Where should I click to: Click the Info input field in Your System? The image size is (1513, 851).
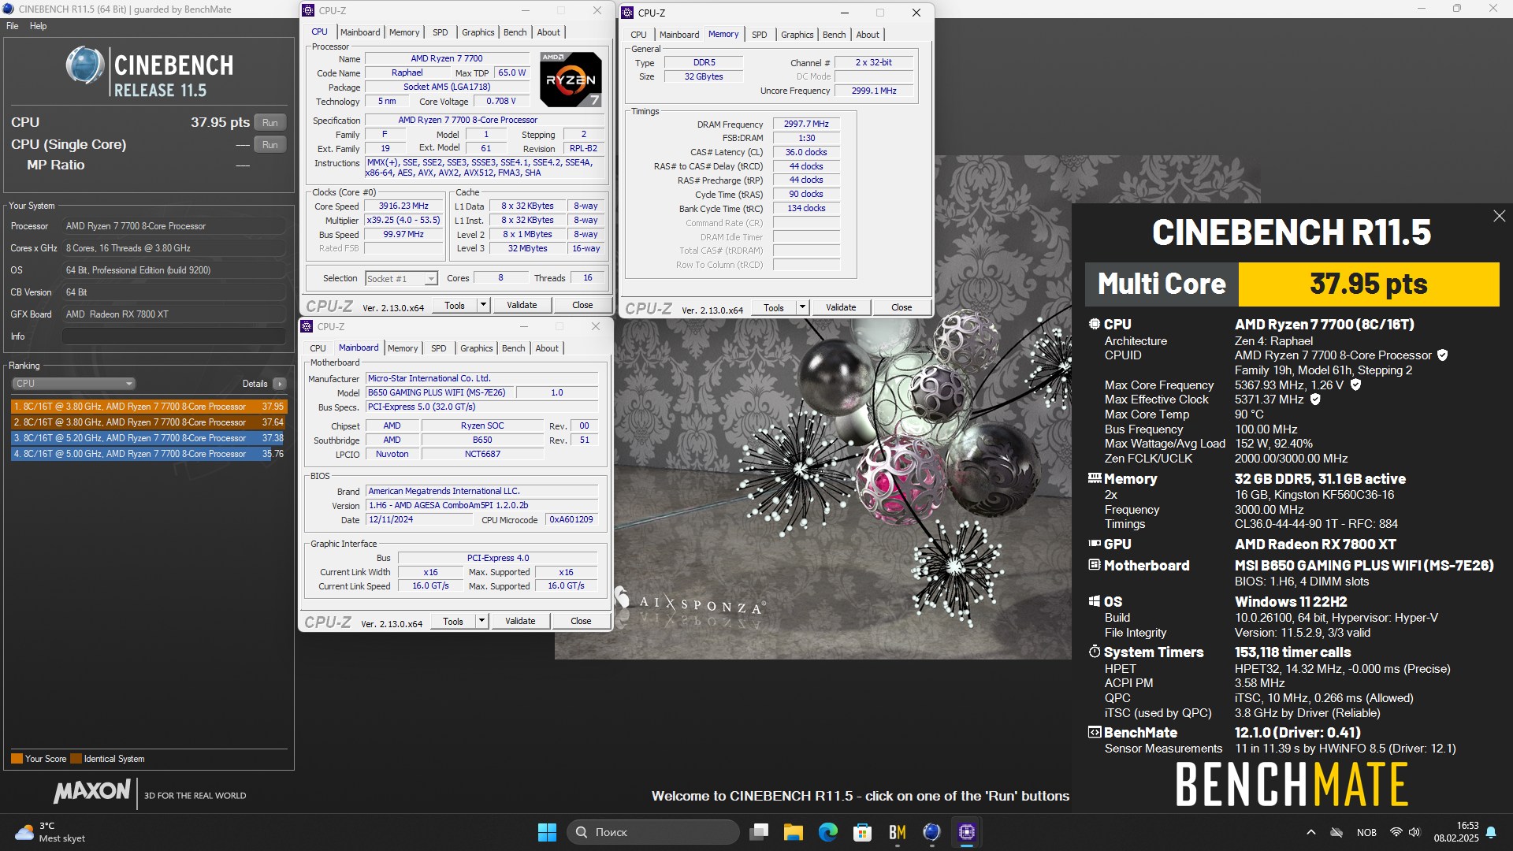coord(173,336)
